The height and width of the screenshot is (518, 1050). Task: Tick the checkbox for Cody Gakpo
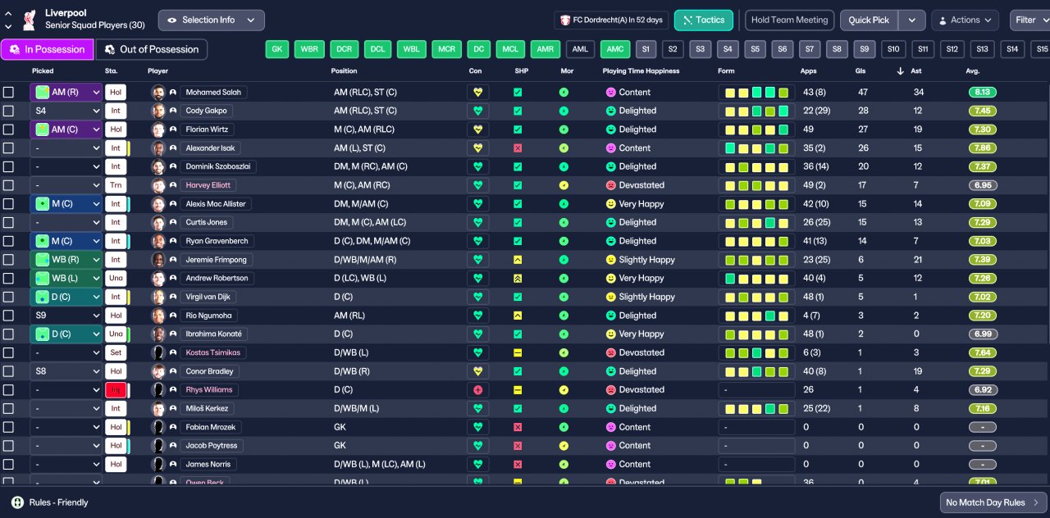(x=8, y=111)
